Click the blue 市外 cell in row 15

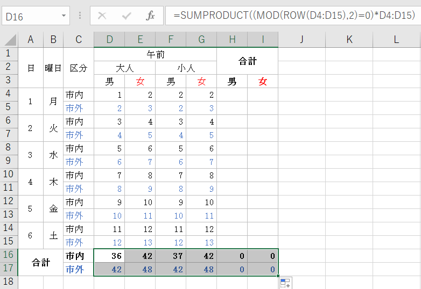coord(79,242)
